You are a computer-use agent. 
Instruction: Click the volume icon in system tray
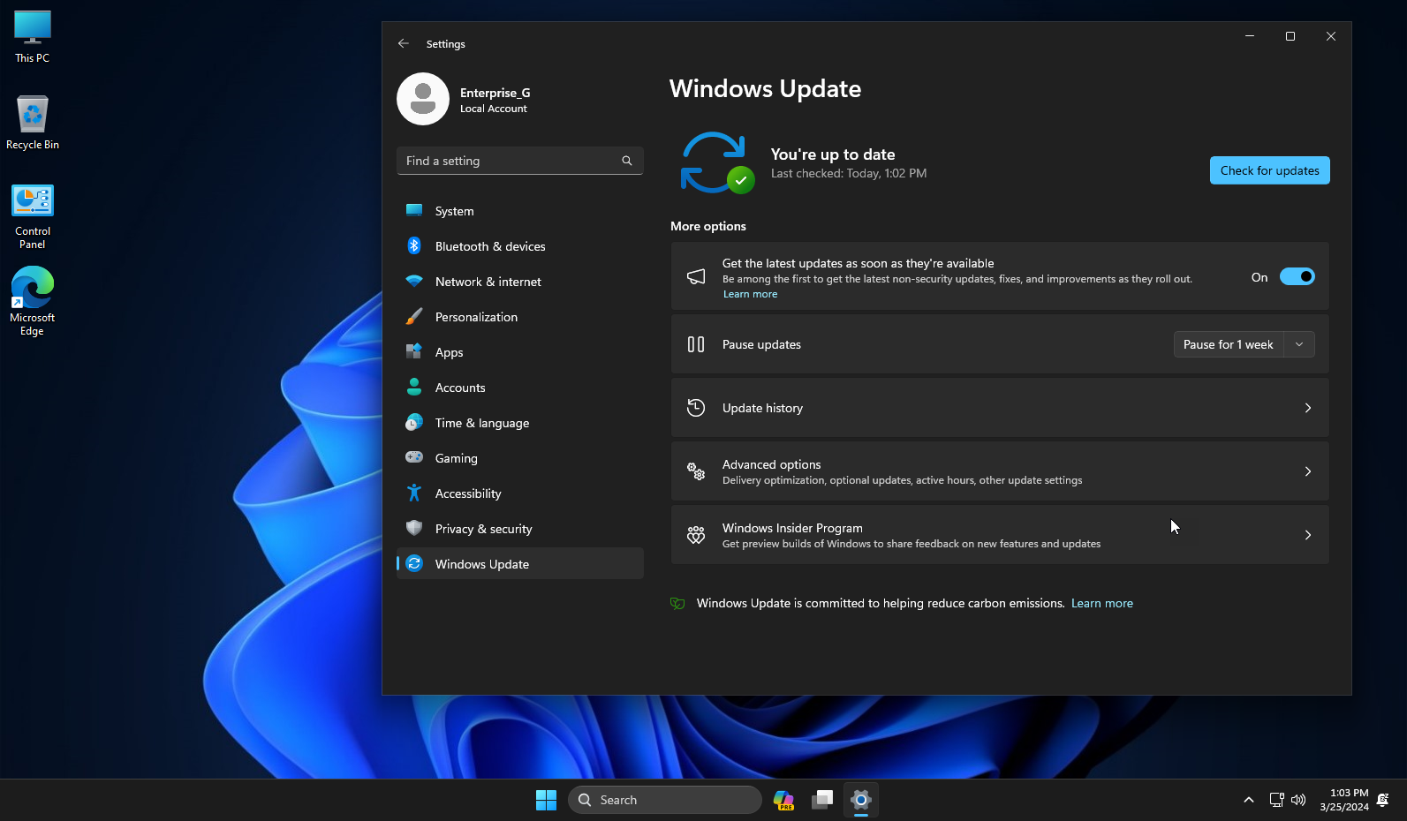pos(1298,800)
